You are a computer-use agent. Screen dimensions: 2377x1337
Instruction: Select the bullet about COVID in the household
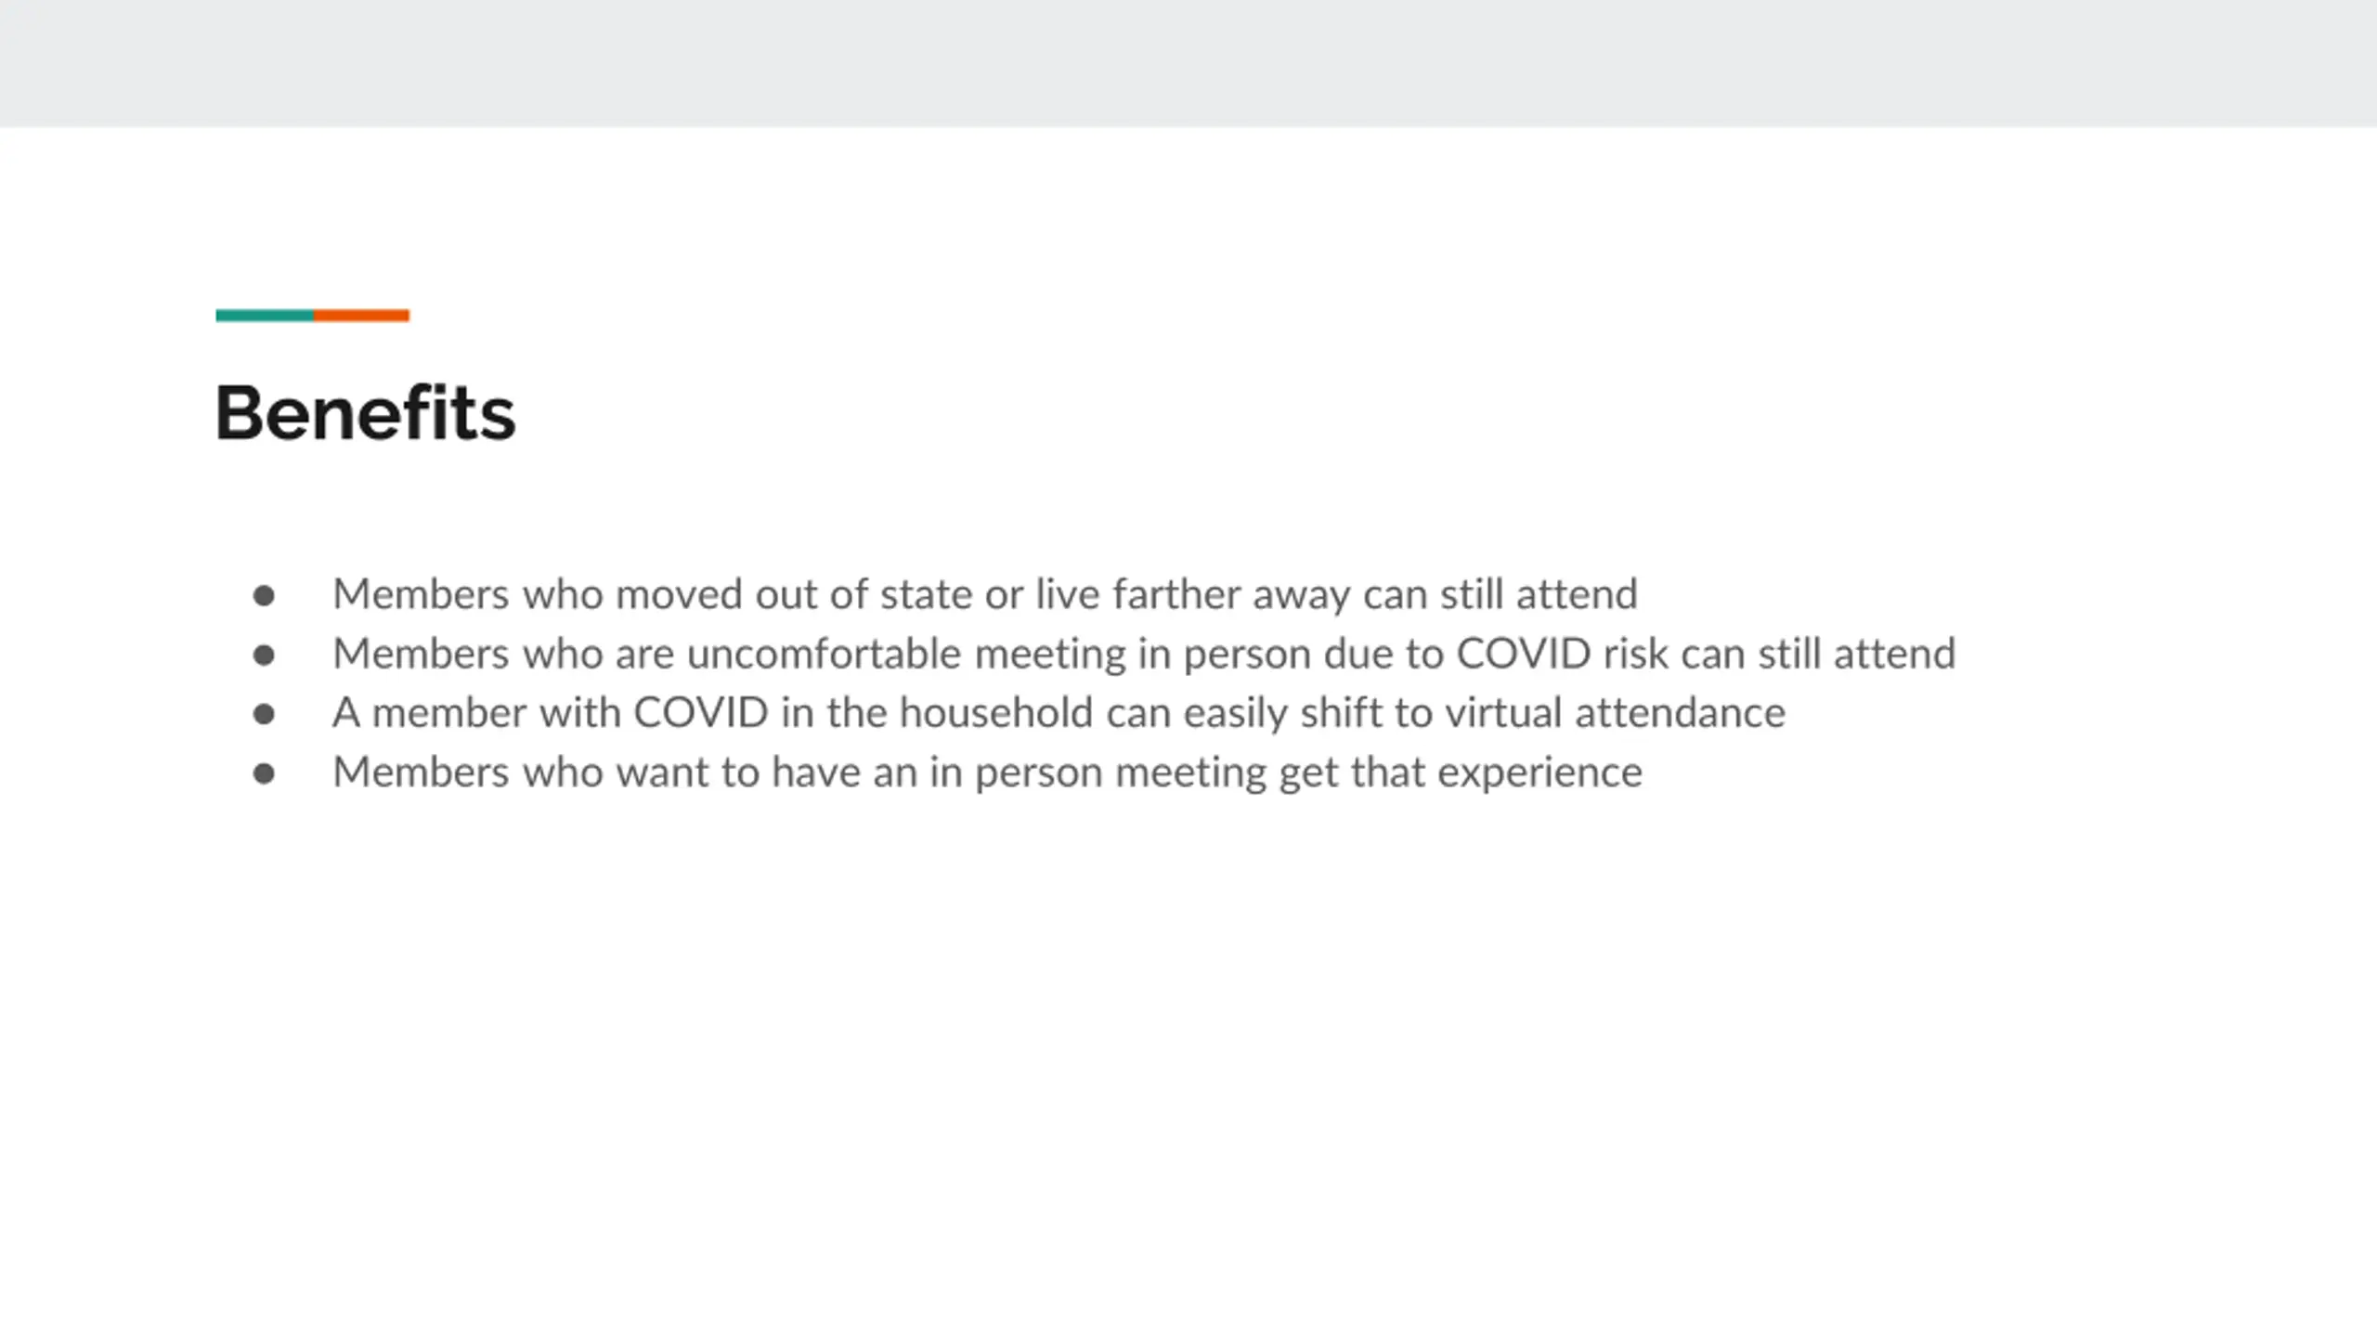click(1059, 713)
